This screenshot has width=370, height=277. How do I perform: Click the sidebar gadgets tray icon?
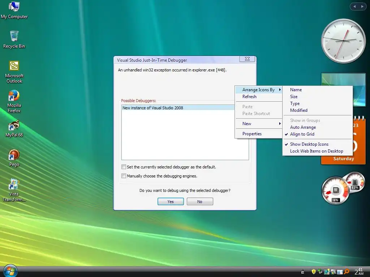pyautogui.click(x=327, y=272)
